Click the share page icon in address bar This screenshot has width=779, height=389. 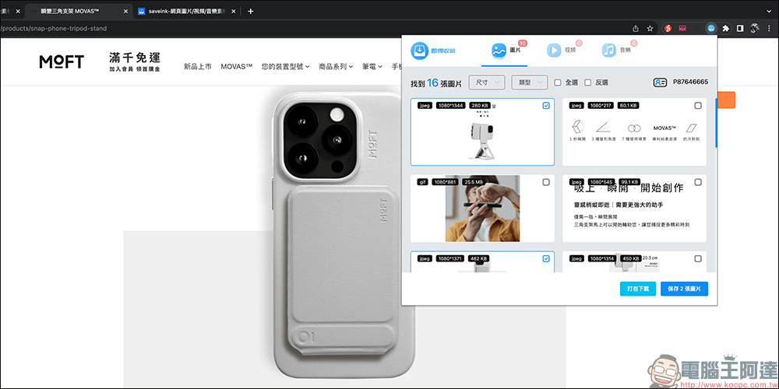(x=636, y=28)
